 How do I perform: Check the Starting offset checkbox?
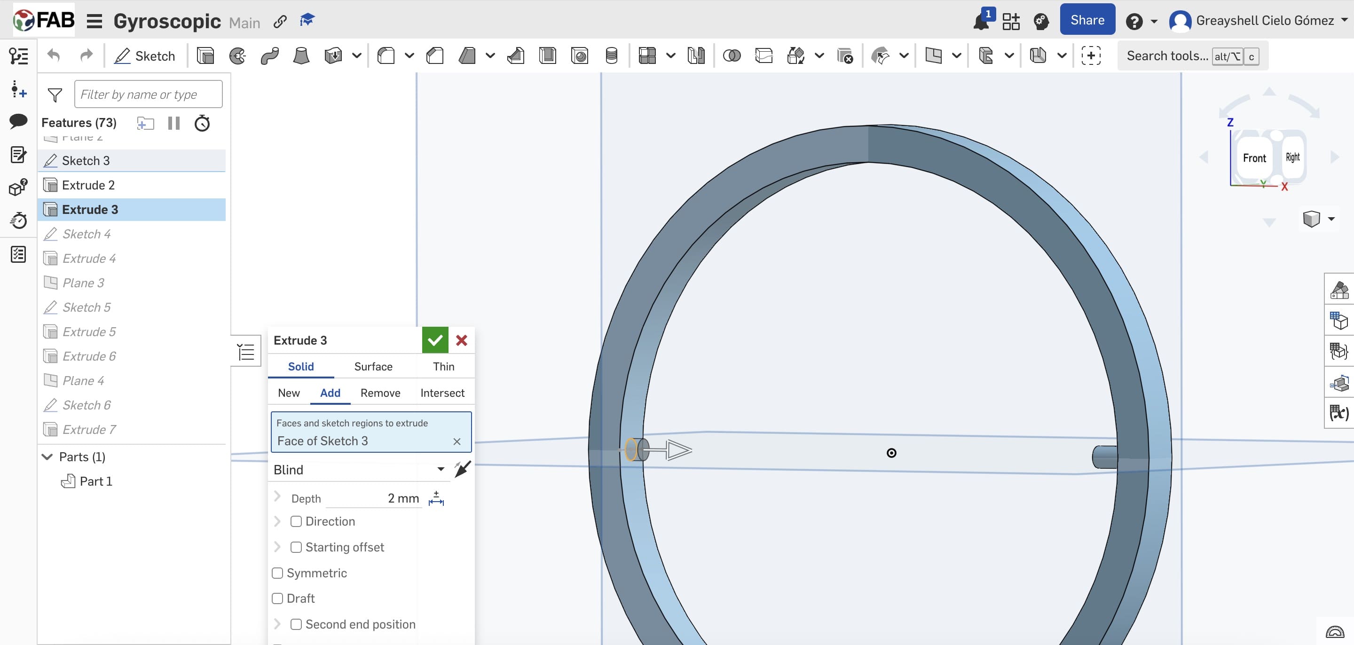coord(296,547)
